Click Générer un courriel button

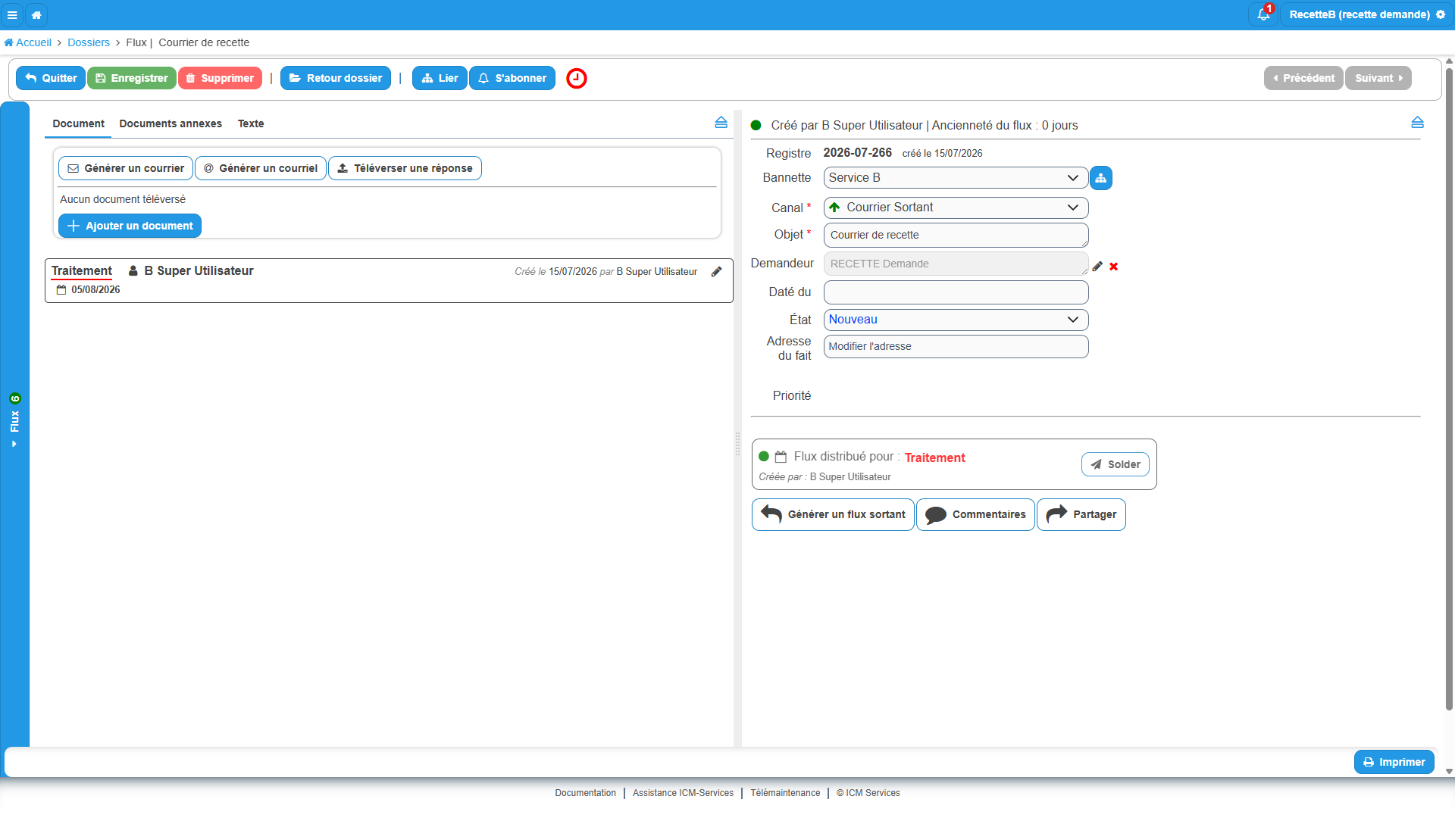261,168
